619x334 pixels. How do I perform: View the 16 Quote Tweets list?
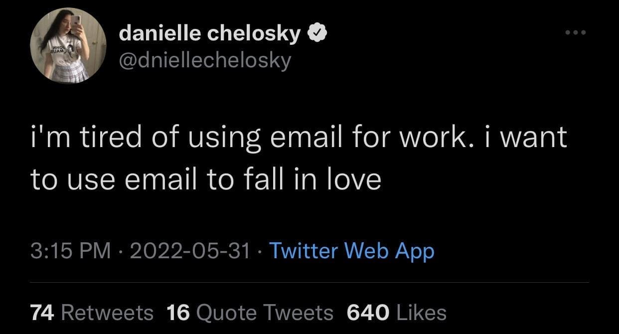pos(250,313)
